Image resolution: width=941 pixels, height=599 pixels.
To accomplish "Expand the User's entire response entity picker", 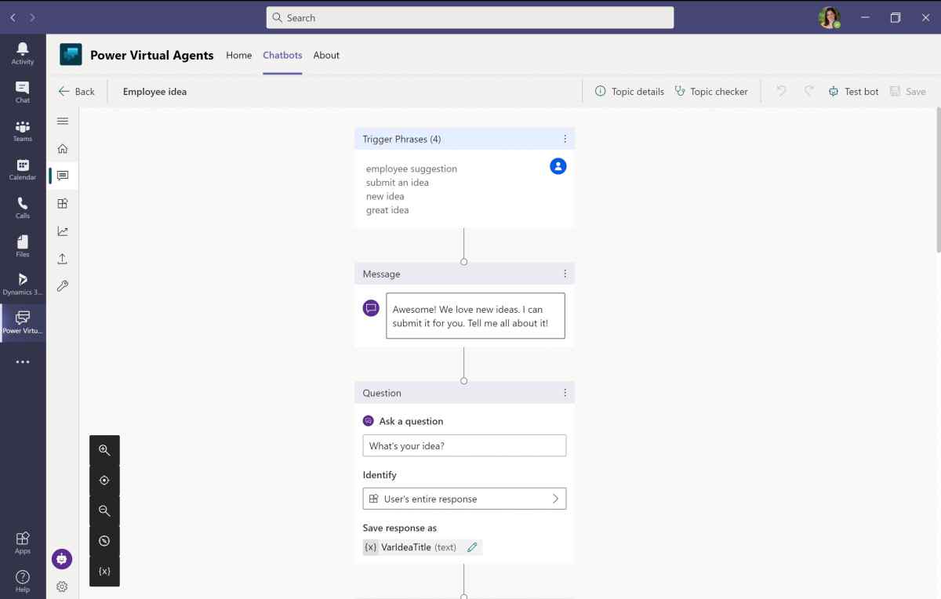I will click(555, 499).
